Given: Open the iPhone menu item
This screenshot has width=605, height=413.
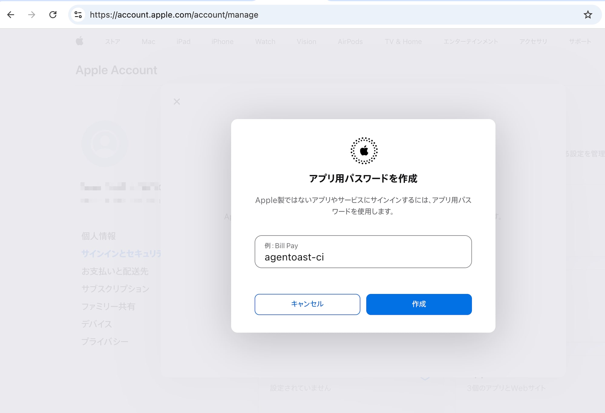Looking at the screenshot, I should point(222,42).
